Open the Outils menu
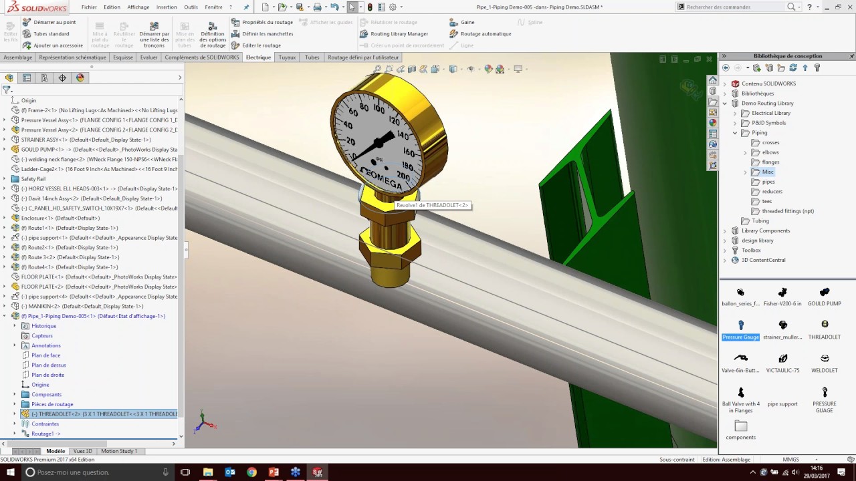Screen dimensions: 856x481 [191, 7]
